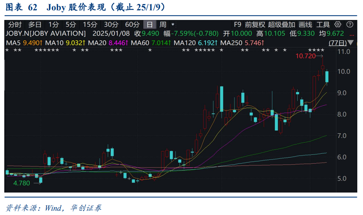Switch to the 周 weekly K-line tab

tap(163, 25)
